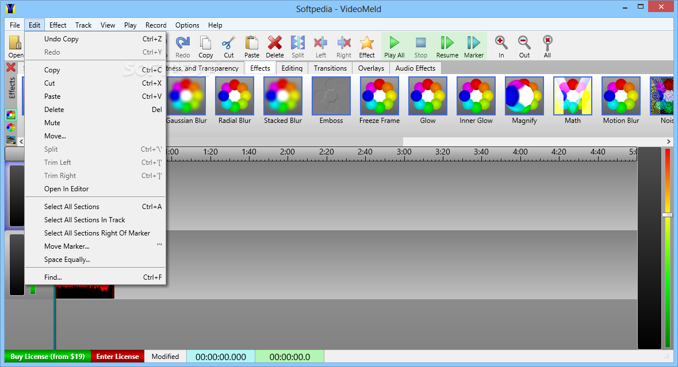Viewport: 678px width, 367px height.
Task: Zoom Out on the timeline
Action: 524,47
